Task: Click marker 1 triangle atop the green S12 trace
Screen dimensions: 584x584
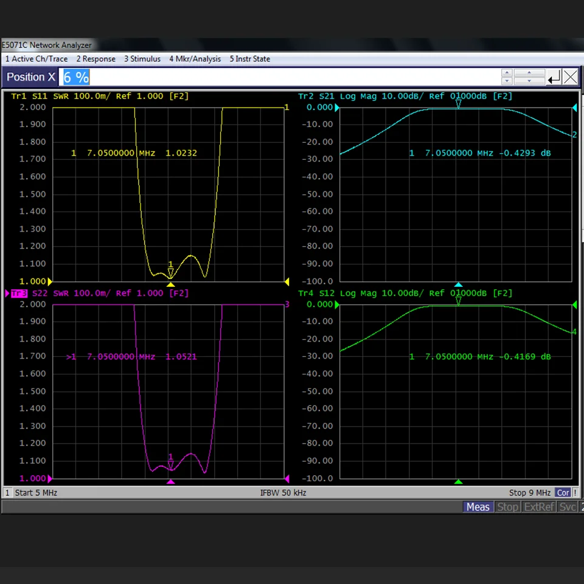Action: click(x=458, y=301)
